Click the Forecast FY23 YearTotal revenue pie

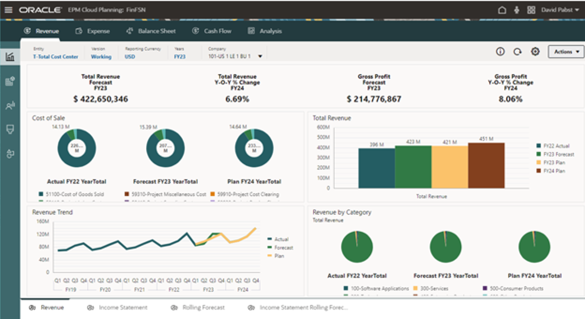click(x=445, y=247)
